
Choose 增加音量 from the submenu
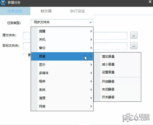click(117, 56)
